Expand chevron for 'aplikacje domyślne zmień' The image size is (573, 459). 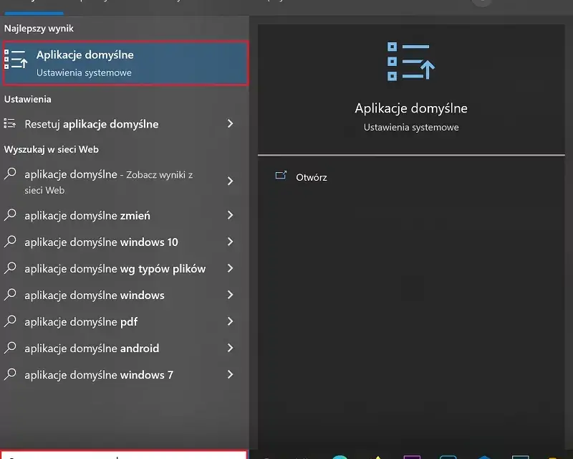(230, 215)
